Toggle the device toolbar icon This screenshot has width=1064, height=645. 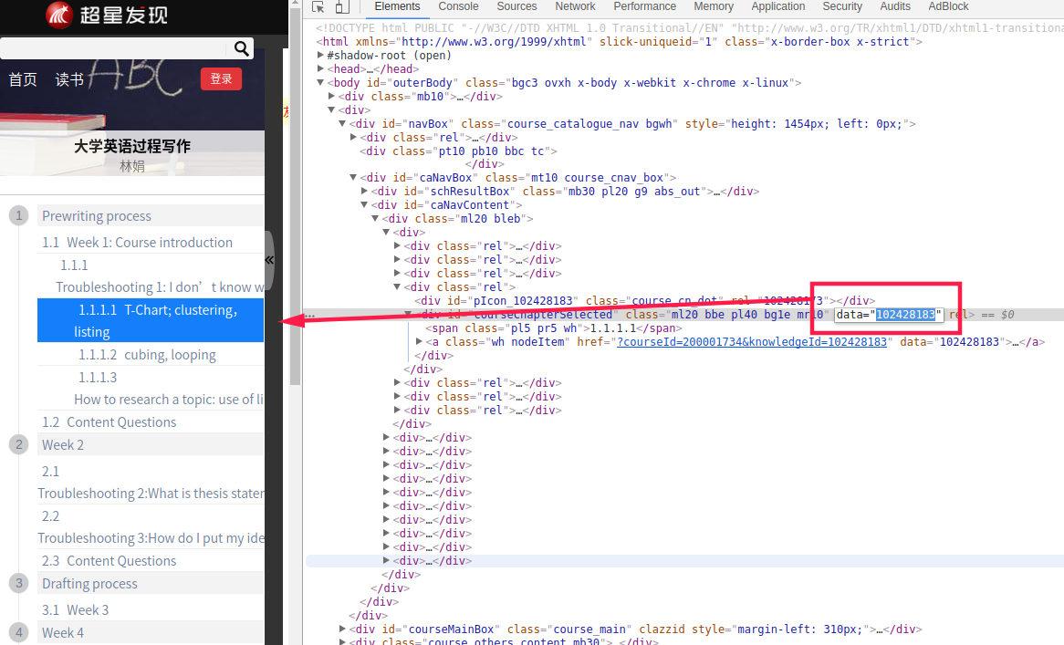tap(342, 6)
